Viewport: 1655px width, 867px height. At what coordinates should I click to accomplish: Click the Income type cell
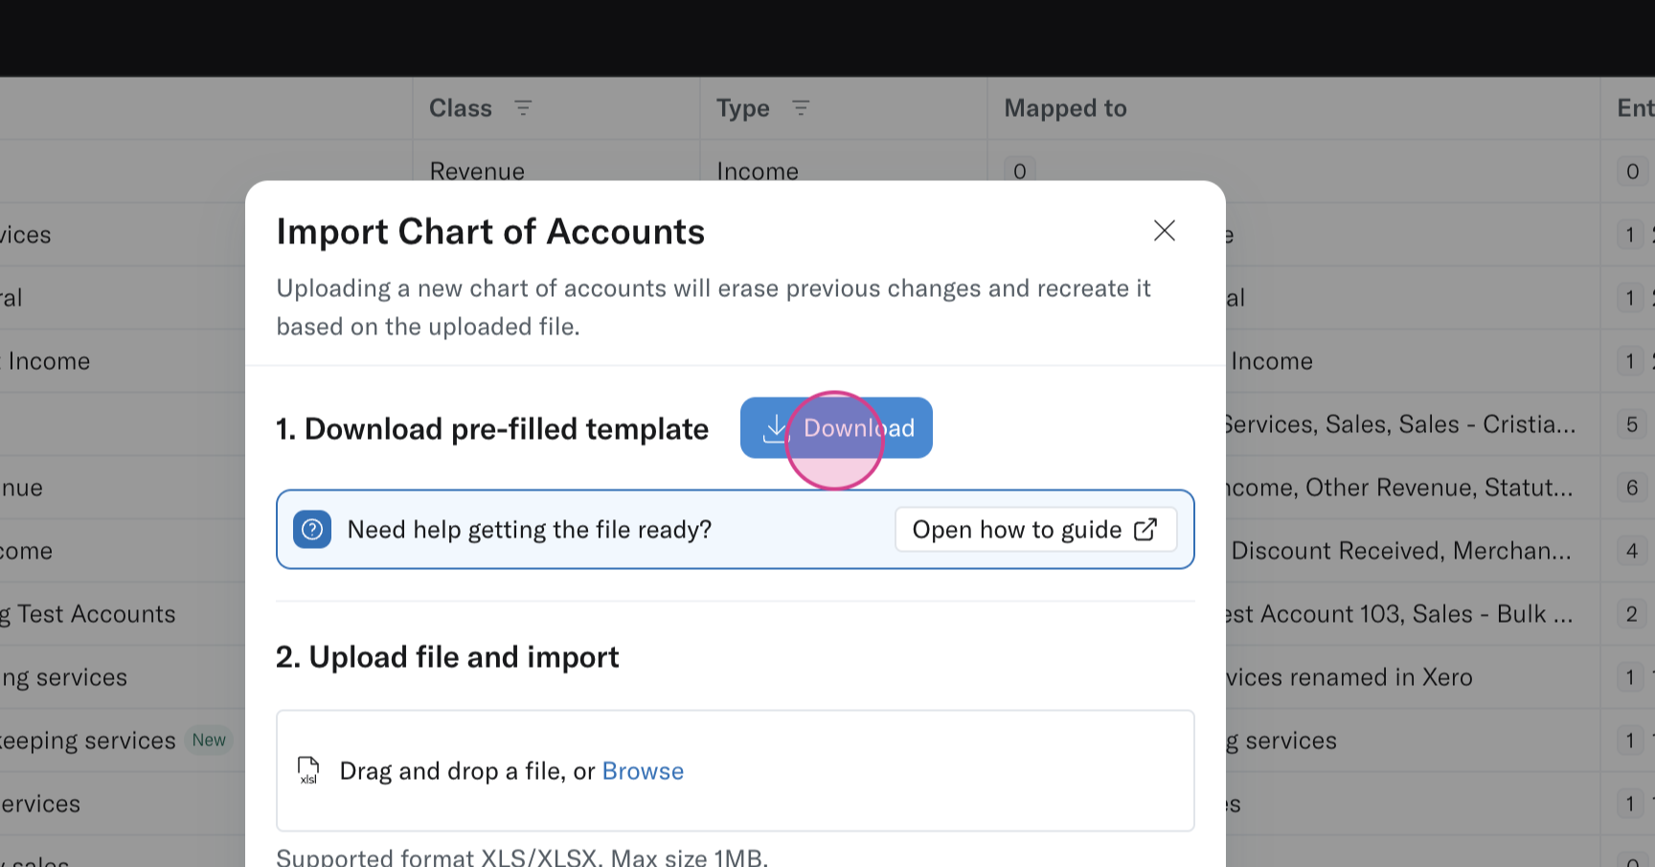click(x=758, y=171)
